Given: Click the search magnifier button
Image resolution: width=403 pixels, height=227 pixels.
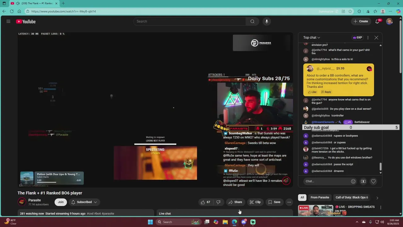Looking at the screenshot, I should (252, 21).
